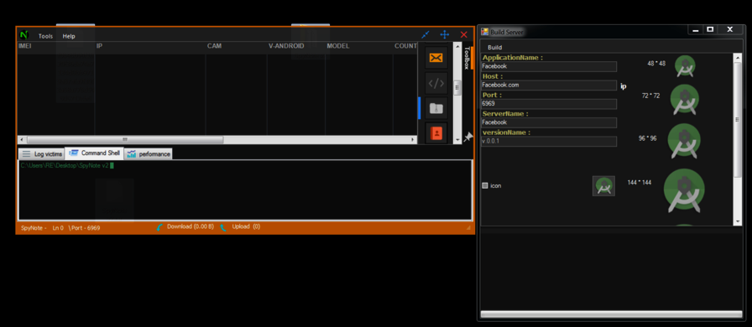This screenshot has width=752, height=327.
Task: Open the Help menu in SpyNote
Action: 69,36
